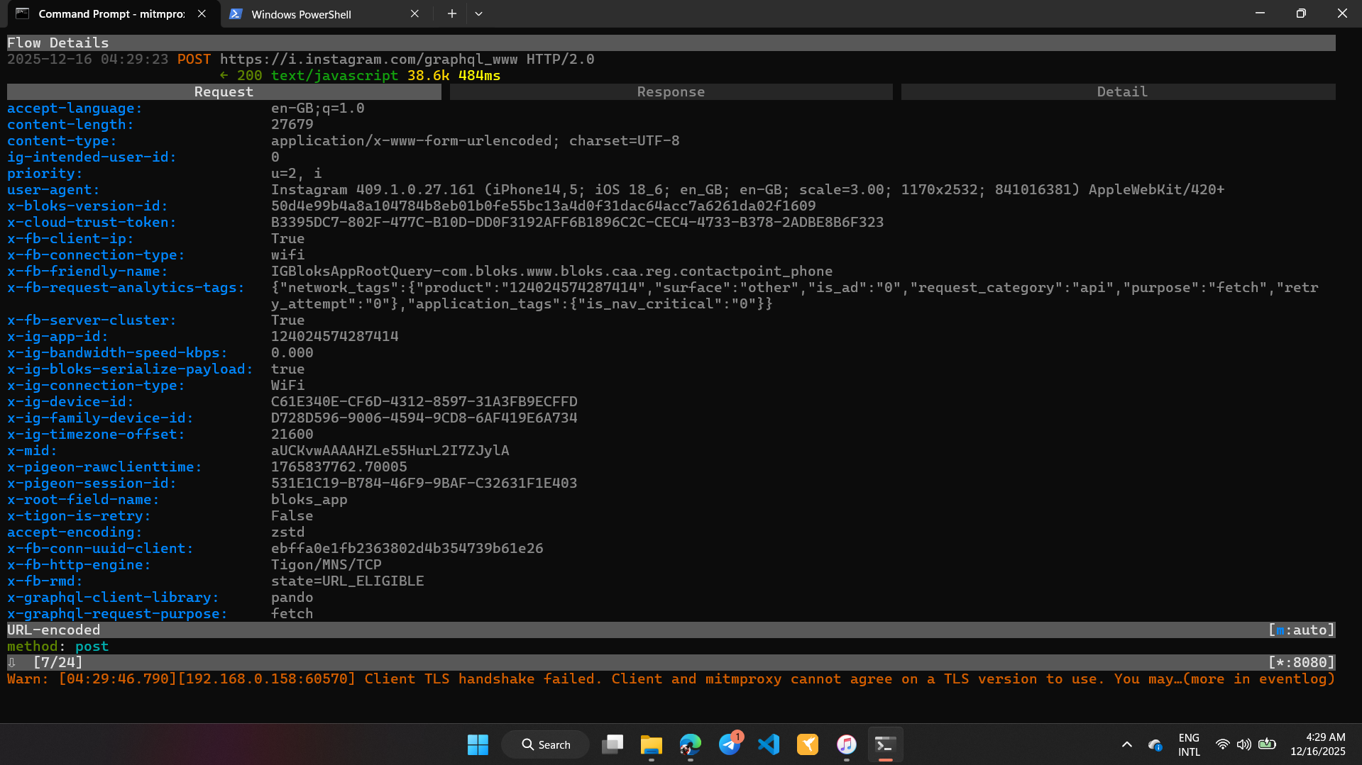Open Task View from taskbar

(x=612, y=744)
